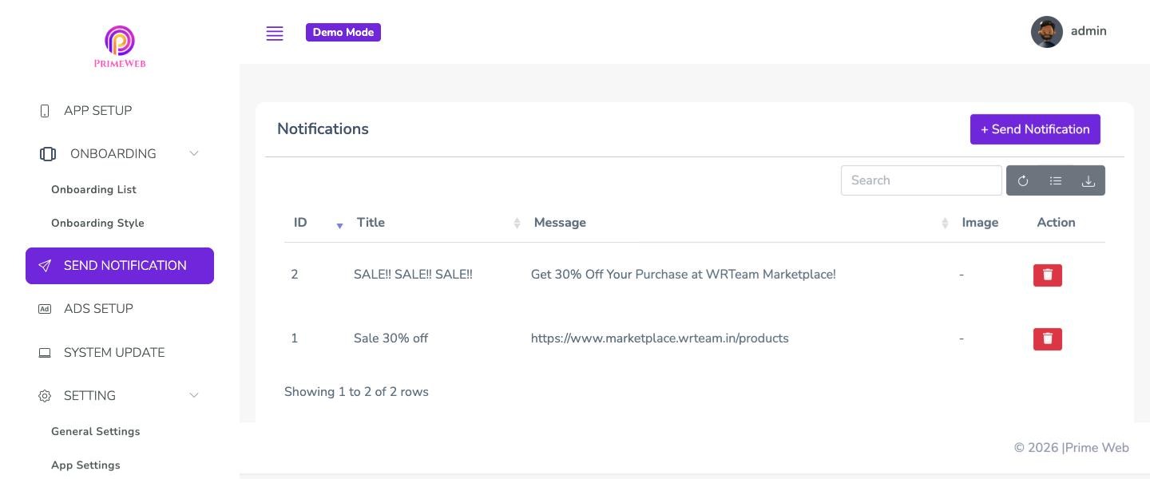This screenshot has height=479, width=1150.
Task: Click the Action column header
Action: [1056, 223]
